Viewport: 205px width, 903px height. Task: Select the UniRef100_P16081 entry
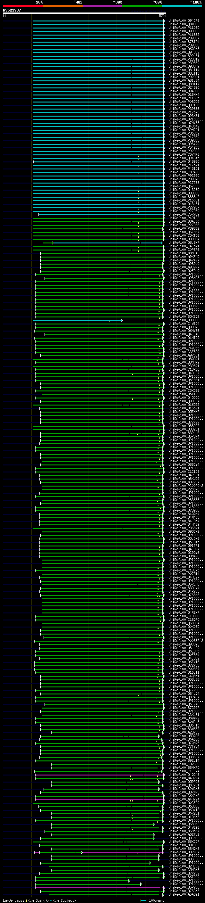[184, 201]
